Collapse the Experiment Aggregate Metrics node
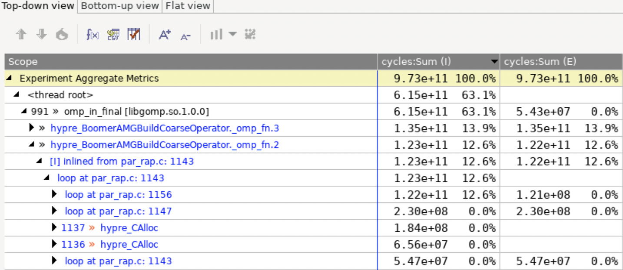This screenshot has width=623, height=270. [x=10, y=78]
